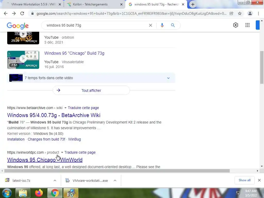Screen dimensions: 264x198
Task: Bookmark this page with star icon
Action: pos(240,13)
